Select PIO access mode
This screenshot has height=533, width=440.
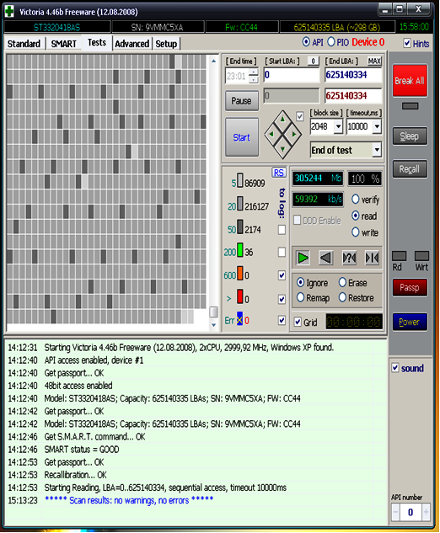click(x=331, y=42)
